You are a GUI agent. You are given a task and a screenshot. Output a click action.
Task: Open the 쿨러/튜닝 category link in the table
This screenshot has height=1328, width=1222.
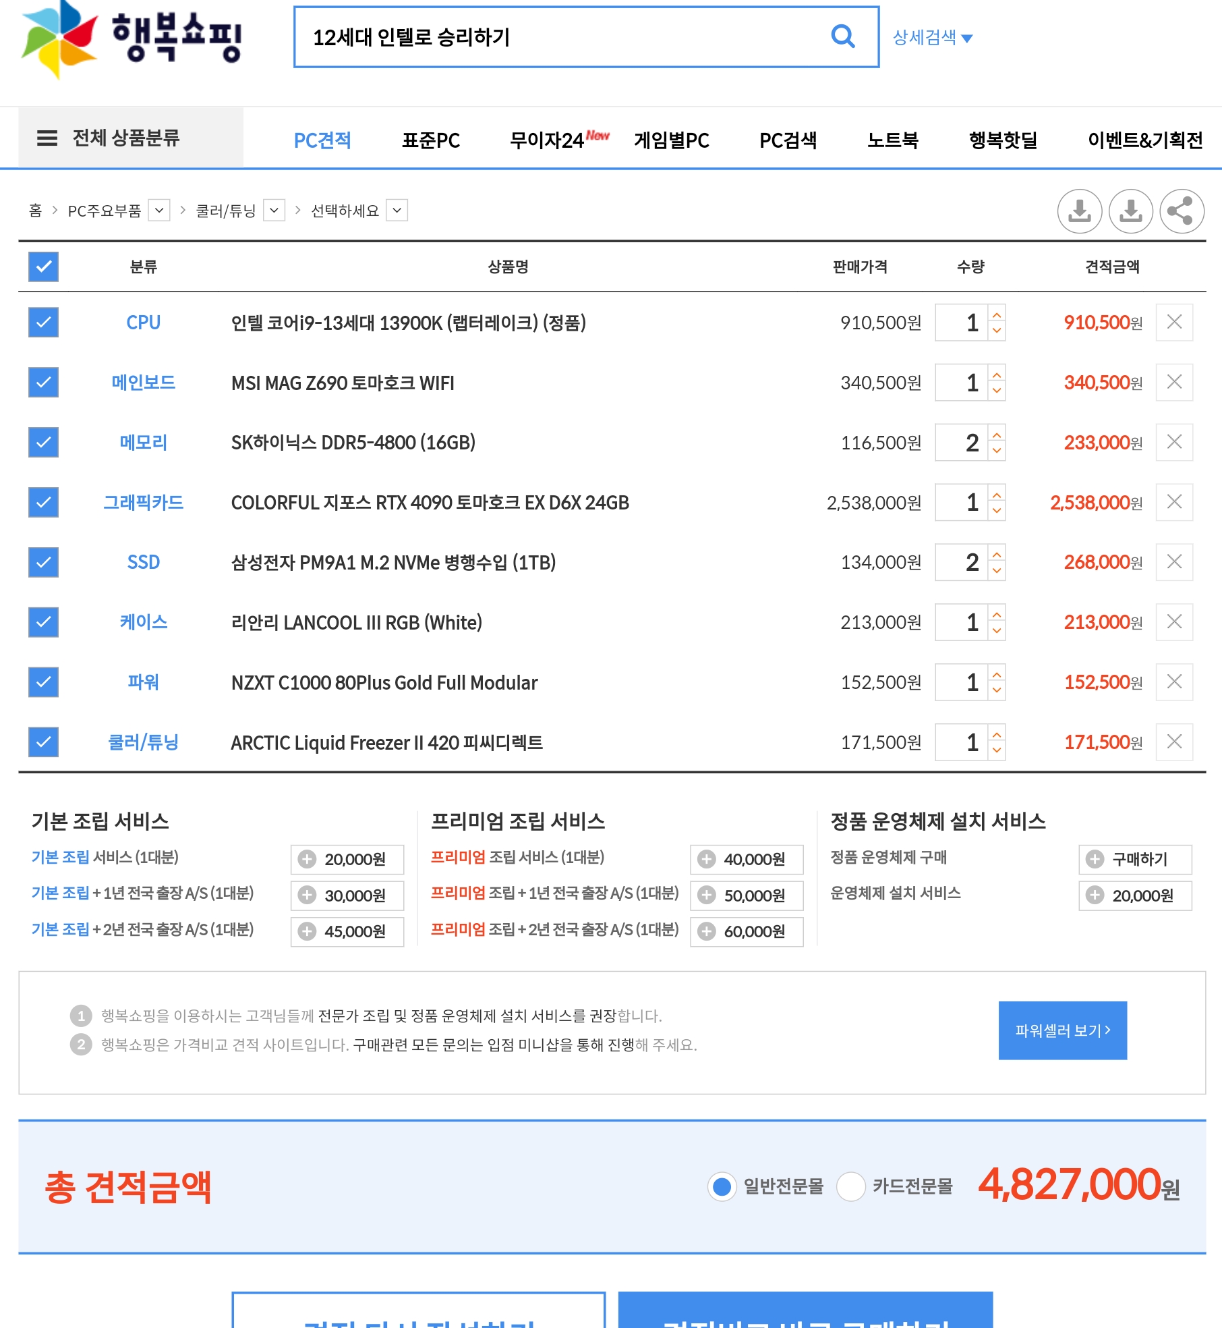pos(144,742)
